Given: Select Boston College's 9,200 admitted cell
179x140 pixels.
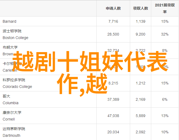Looking at the screenshot, I should (140, 34).
